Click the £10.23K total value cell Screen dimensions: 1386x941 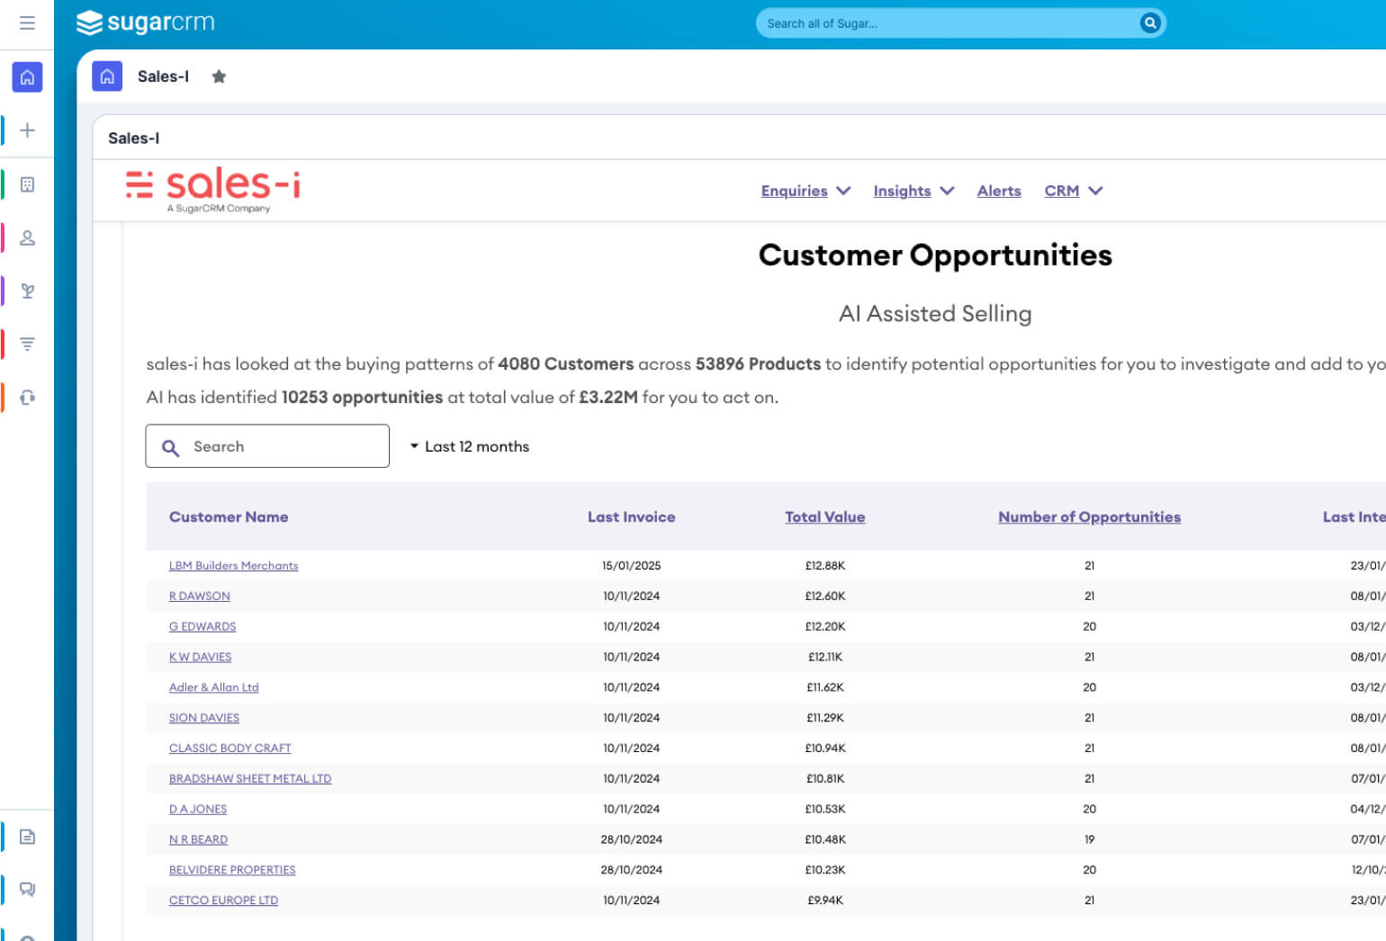[x=825, y=870]
